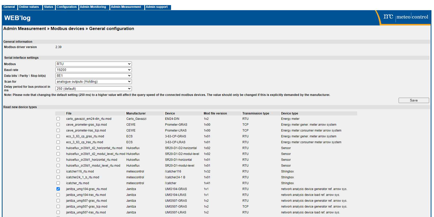This screenshot has height=217, width=434.
Task: Check carlo_gavazzi_em24-din_rtu.mod checkbox
Action: point(58,119)
